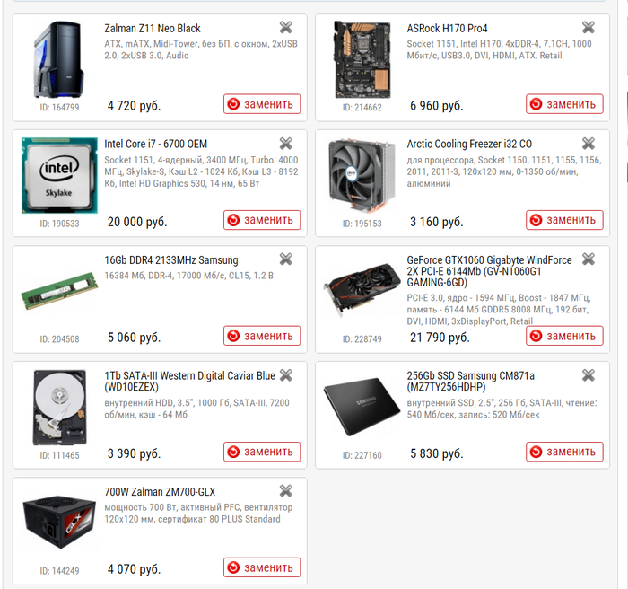Remove 700W Zalman ZM700-GLX with X icon

[285, 491]
